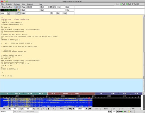Click the waterfall shift-left arrow after x1
This screenshot has height=113, width=145.
coord(44,109)
